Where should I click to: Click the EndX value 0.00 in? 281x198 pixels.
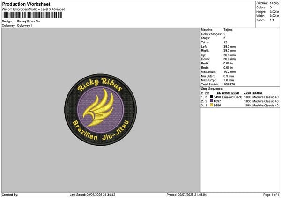click(228, 64)
